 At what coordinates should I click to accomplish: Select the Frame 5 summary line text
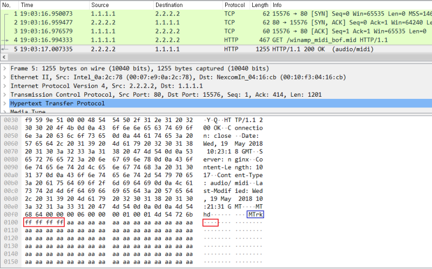tap(140, 69)
